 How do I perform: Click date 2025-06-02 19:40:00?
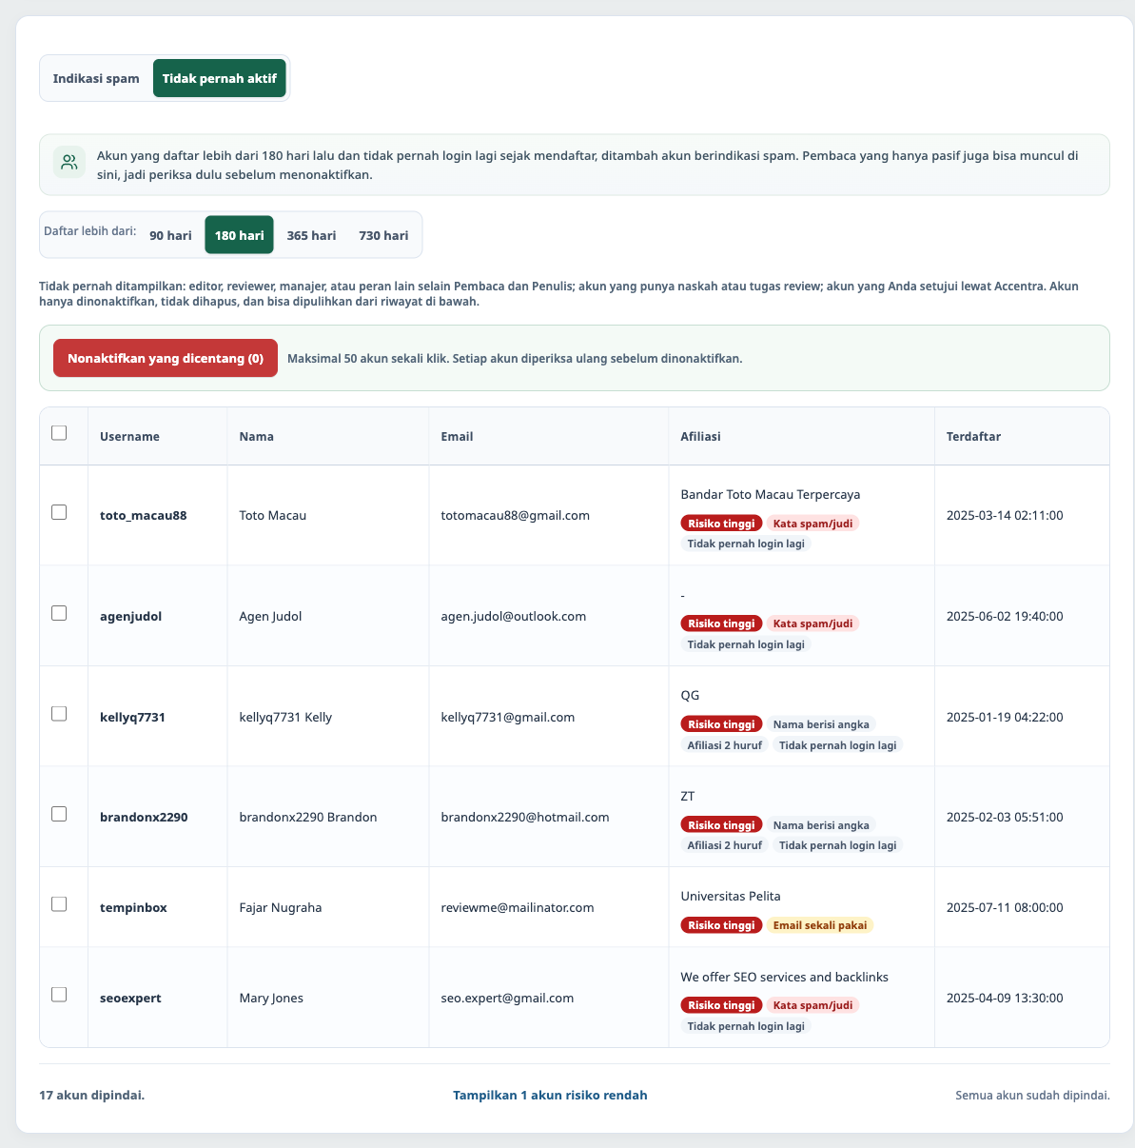(x=1005, y=616)
